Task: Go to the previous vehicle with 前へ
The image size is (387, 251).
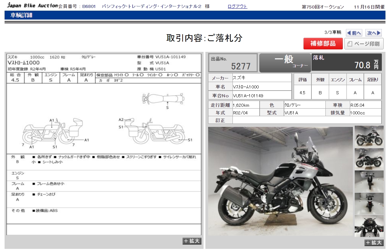Action: point(354,33)
